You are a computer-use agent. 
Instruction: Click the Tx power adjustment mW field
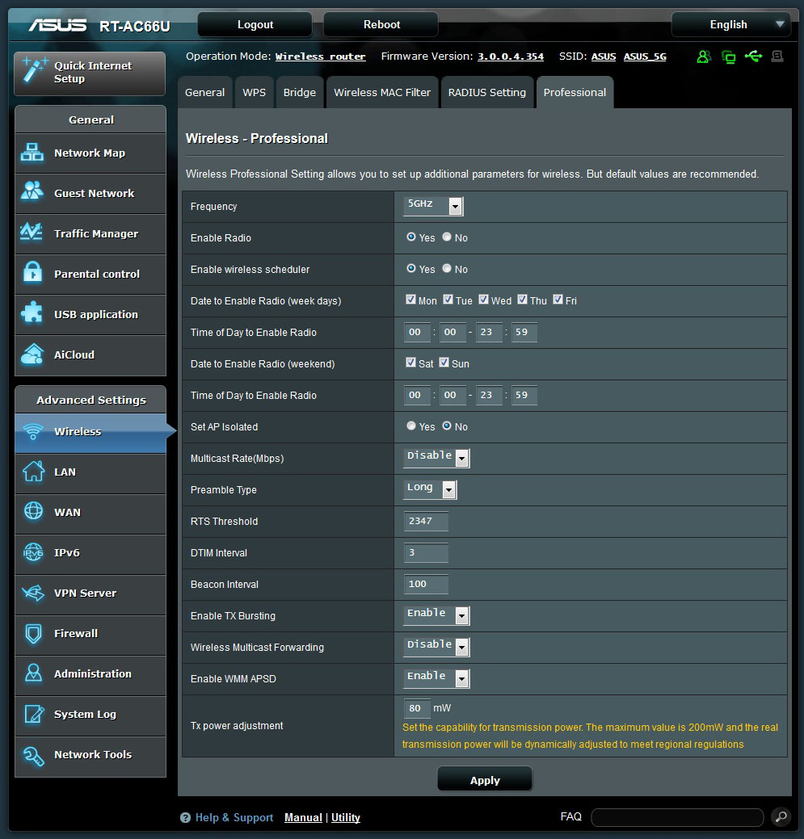[417, 708]
